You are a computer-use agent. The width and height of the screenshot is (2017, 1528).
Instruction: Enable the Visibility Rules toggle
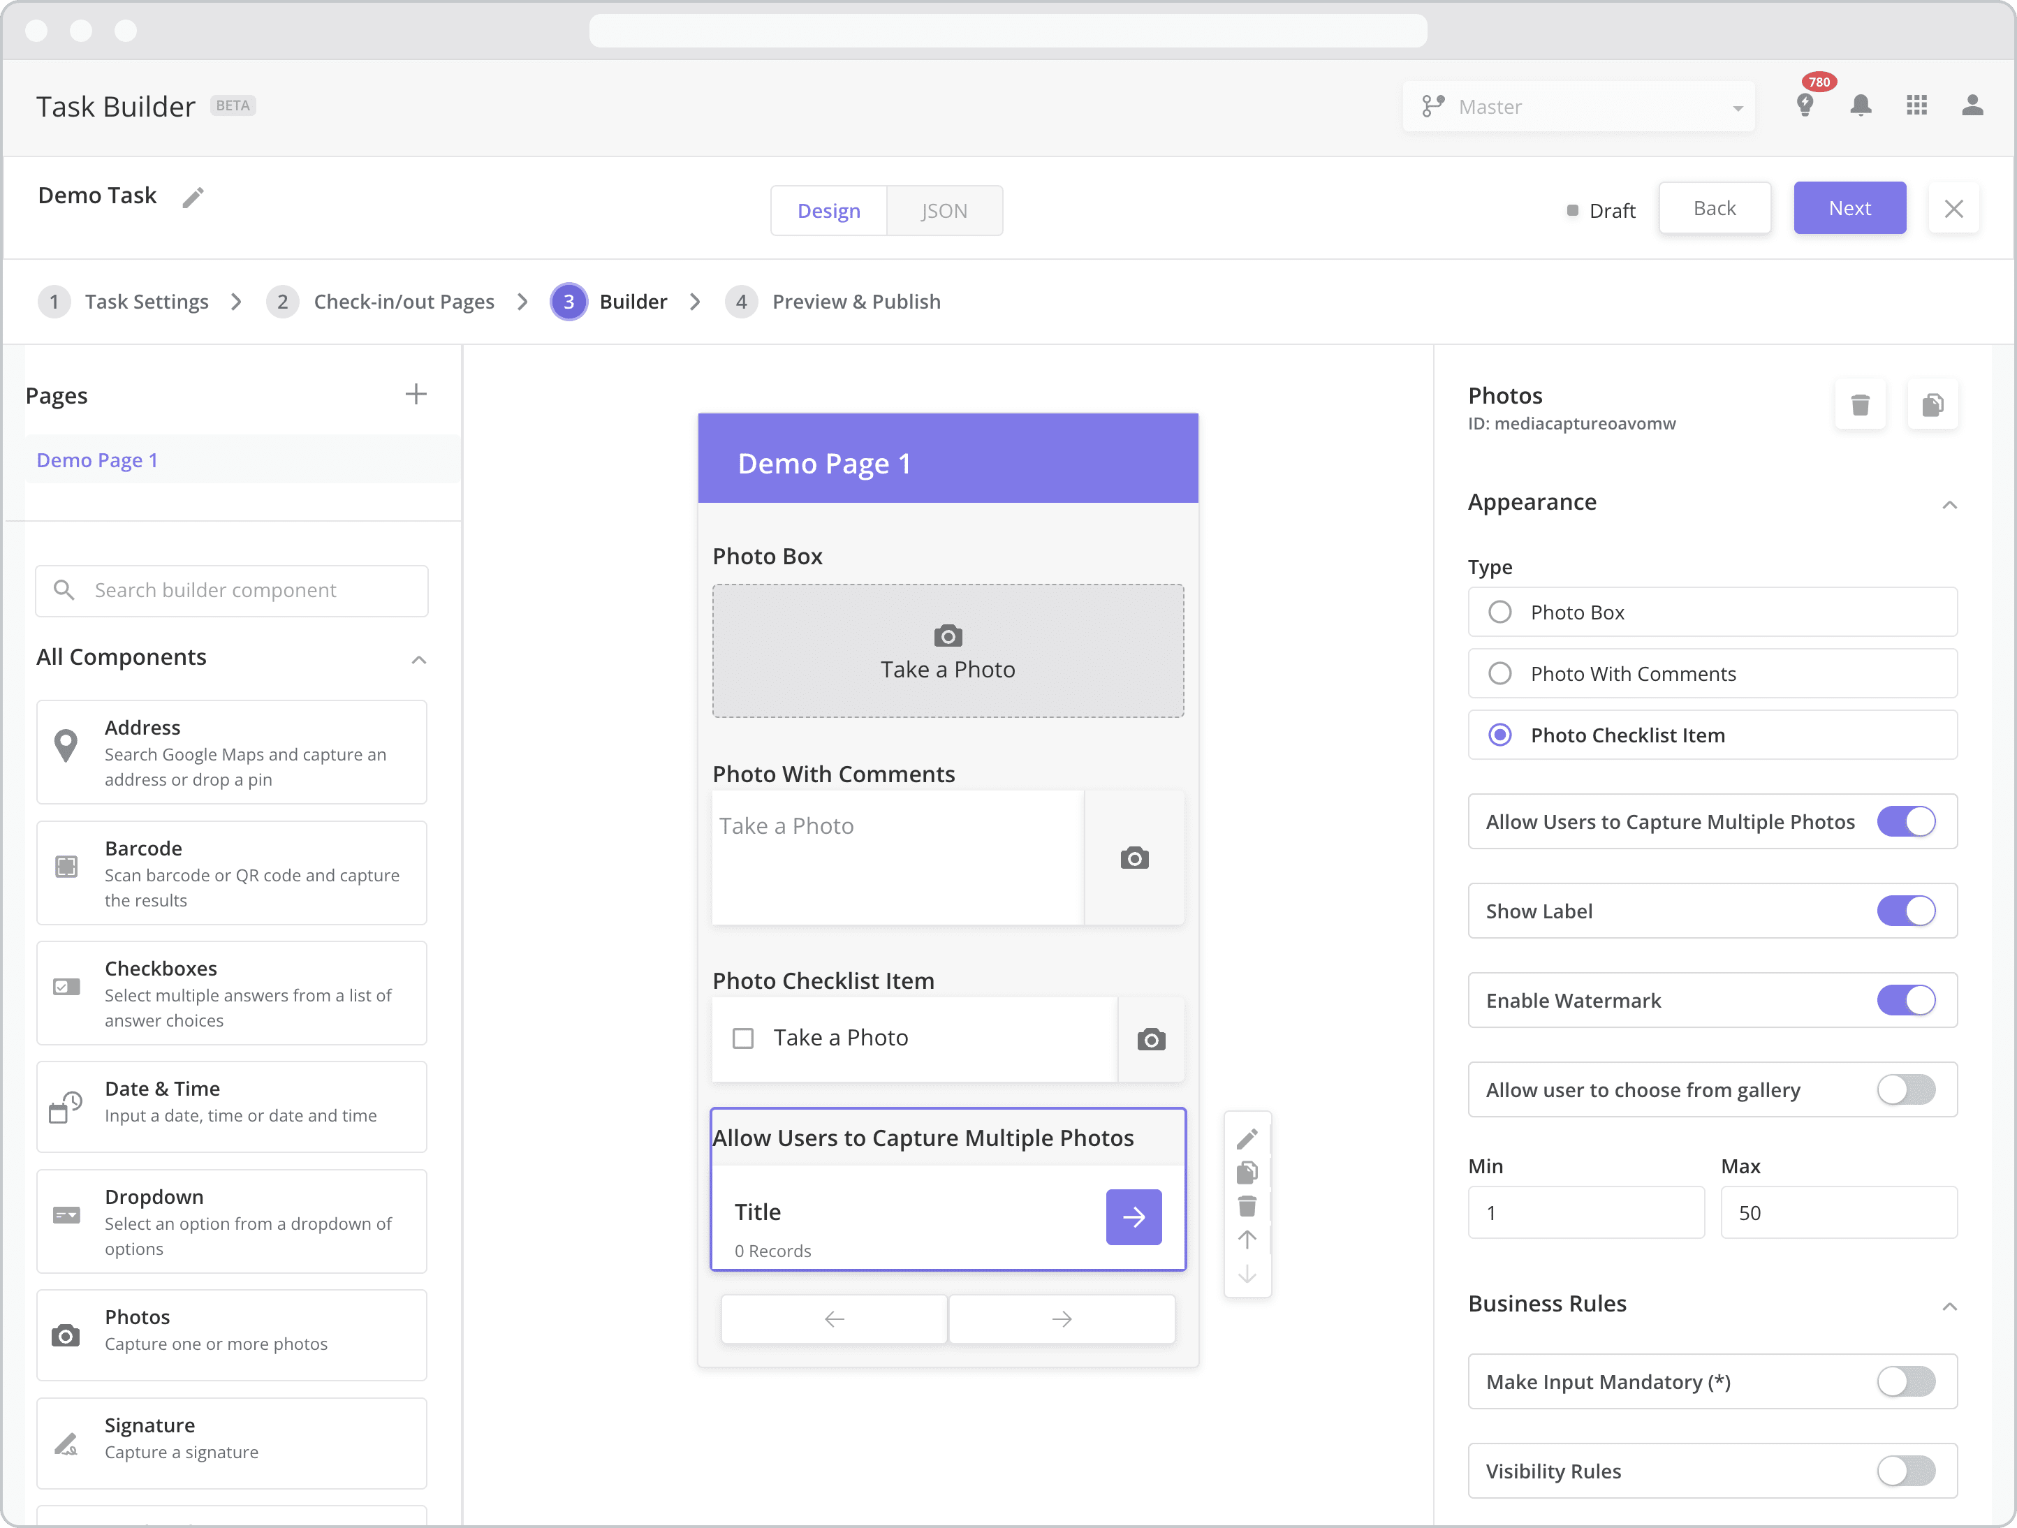[1906, 1471]
